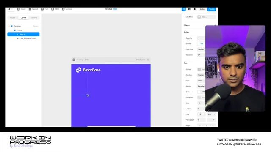271x152 pixels.
Task: Open the Insert tool in toolbar
Action: tap(21, 9)
